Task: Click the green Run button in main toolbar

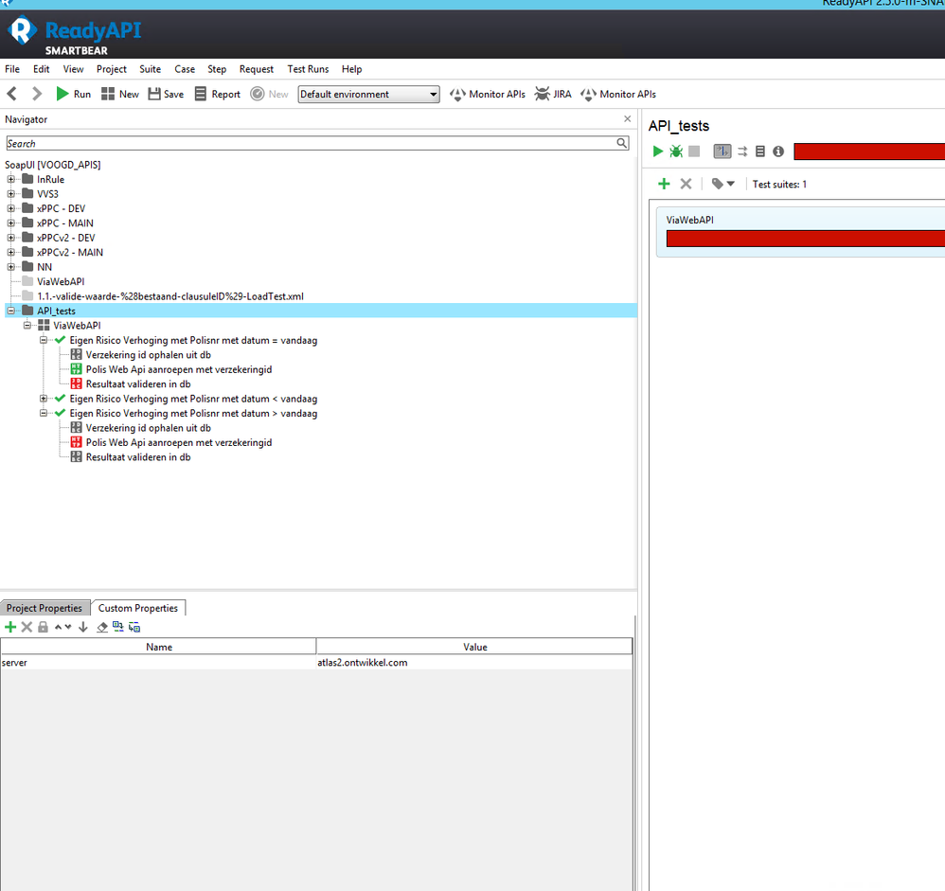Action: pyautogui.click(x=62, y=94)
